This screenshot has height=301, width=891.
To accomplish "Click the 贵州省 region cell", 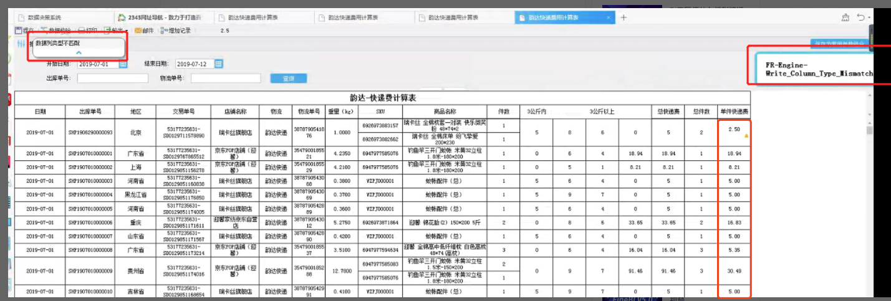I will point(135,270).
